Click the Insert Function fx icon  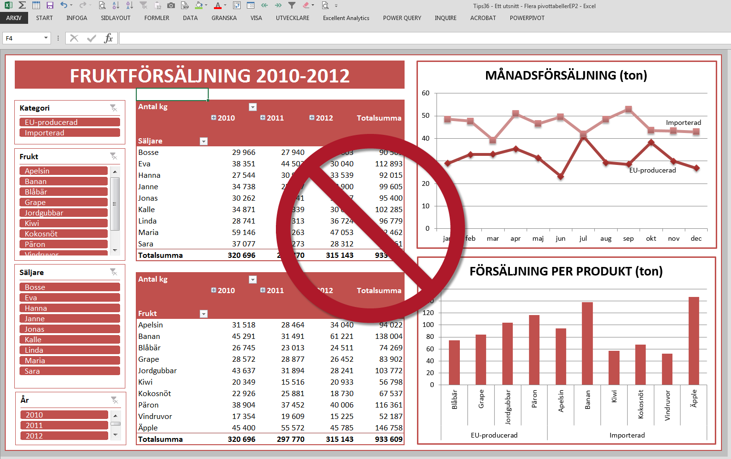coord(109,38)
